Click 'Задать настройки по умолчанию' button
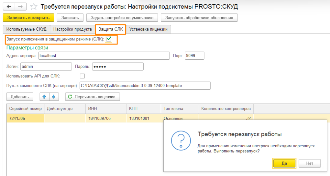 [124, 17]
